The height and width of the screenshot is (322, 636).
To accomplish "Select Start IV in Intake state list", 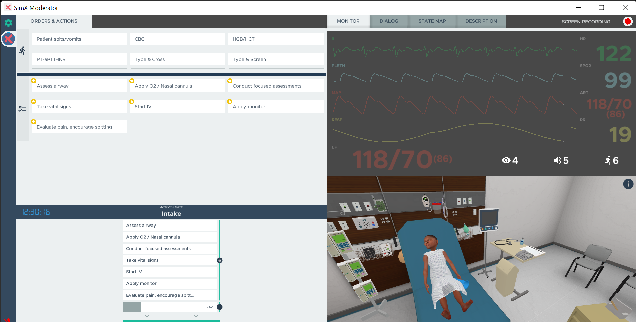I will click(x=169, y=272).
